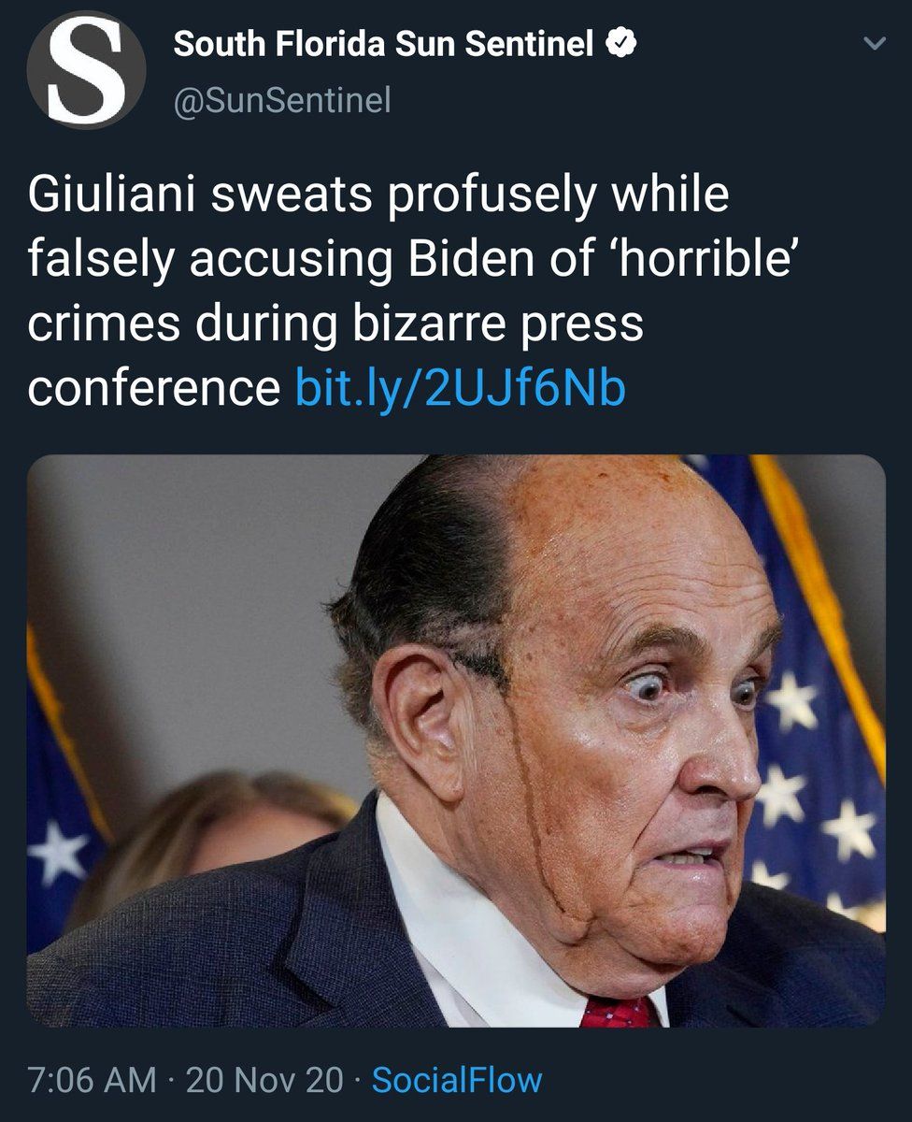Screen dimensions: 912x1122
Task: Expand the tweet options chevron
Action: click(875, 44)
